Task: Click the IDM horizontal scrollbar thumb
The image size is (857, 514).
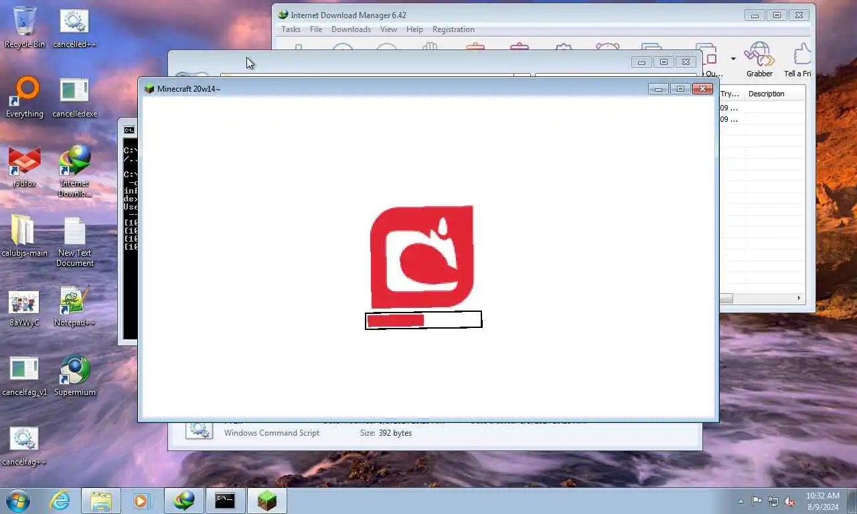Action: (726, 298)
